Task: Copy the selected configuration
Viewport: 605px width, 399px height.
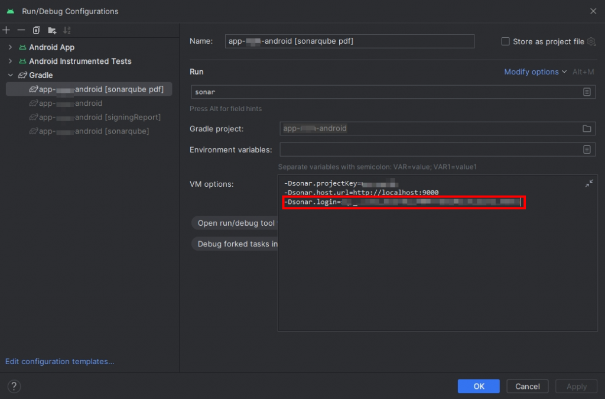Action: click(x=36, y=30)
